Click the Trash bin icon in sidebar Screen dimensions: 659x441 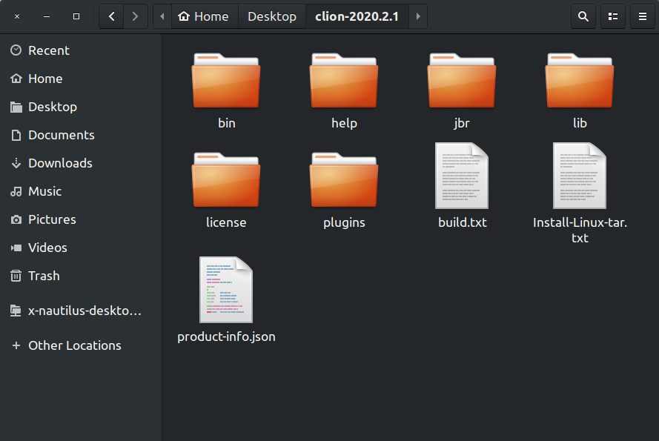(x=16, y=276)
